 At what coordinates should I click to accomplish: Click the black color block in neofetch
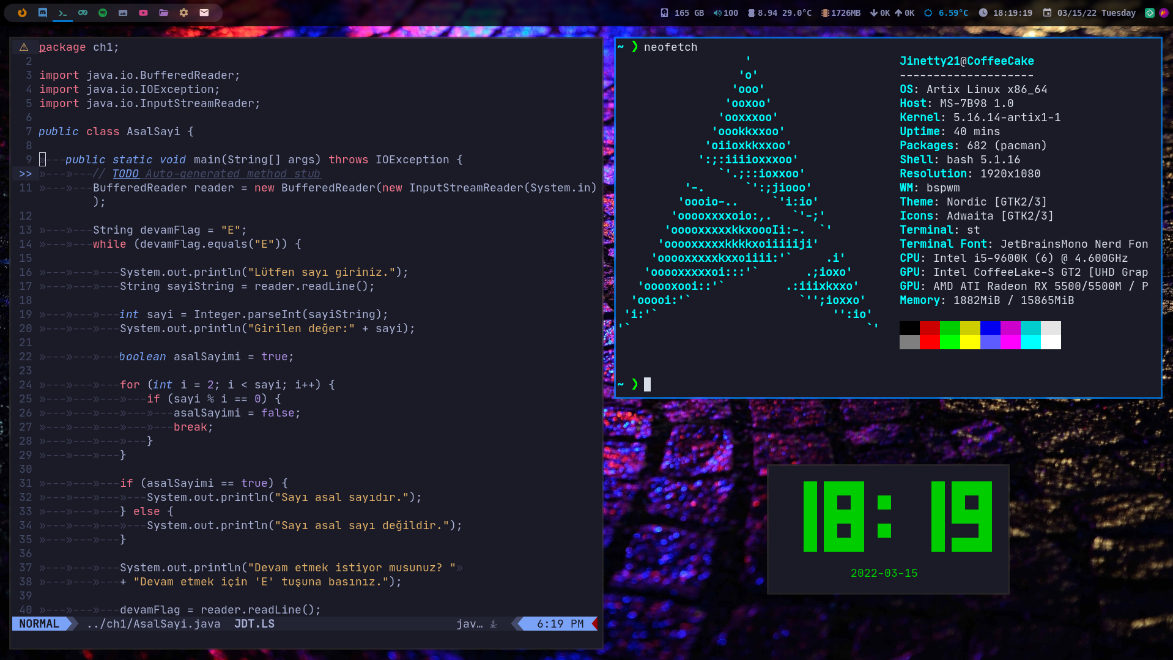pos(909,328)
